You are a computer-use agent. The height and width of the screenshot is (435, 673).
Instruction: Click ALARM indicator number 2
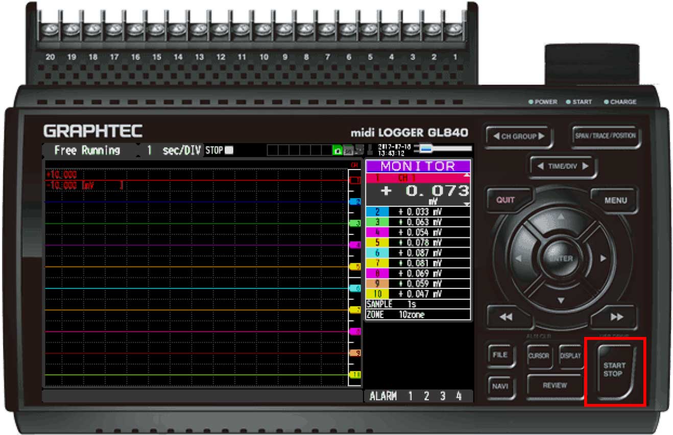pos(426,396)
